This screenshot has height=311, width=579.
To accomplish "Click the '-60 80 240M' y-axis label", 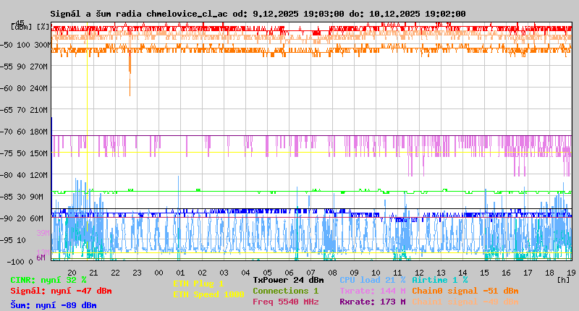I will coord(25,88).
